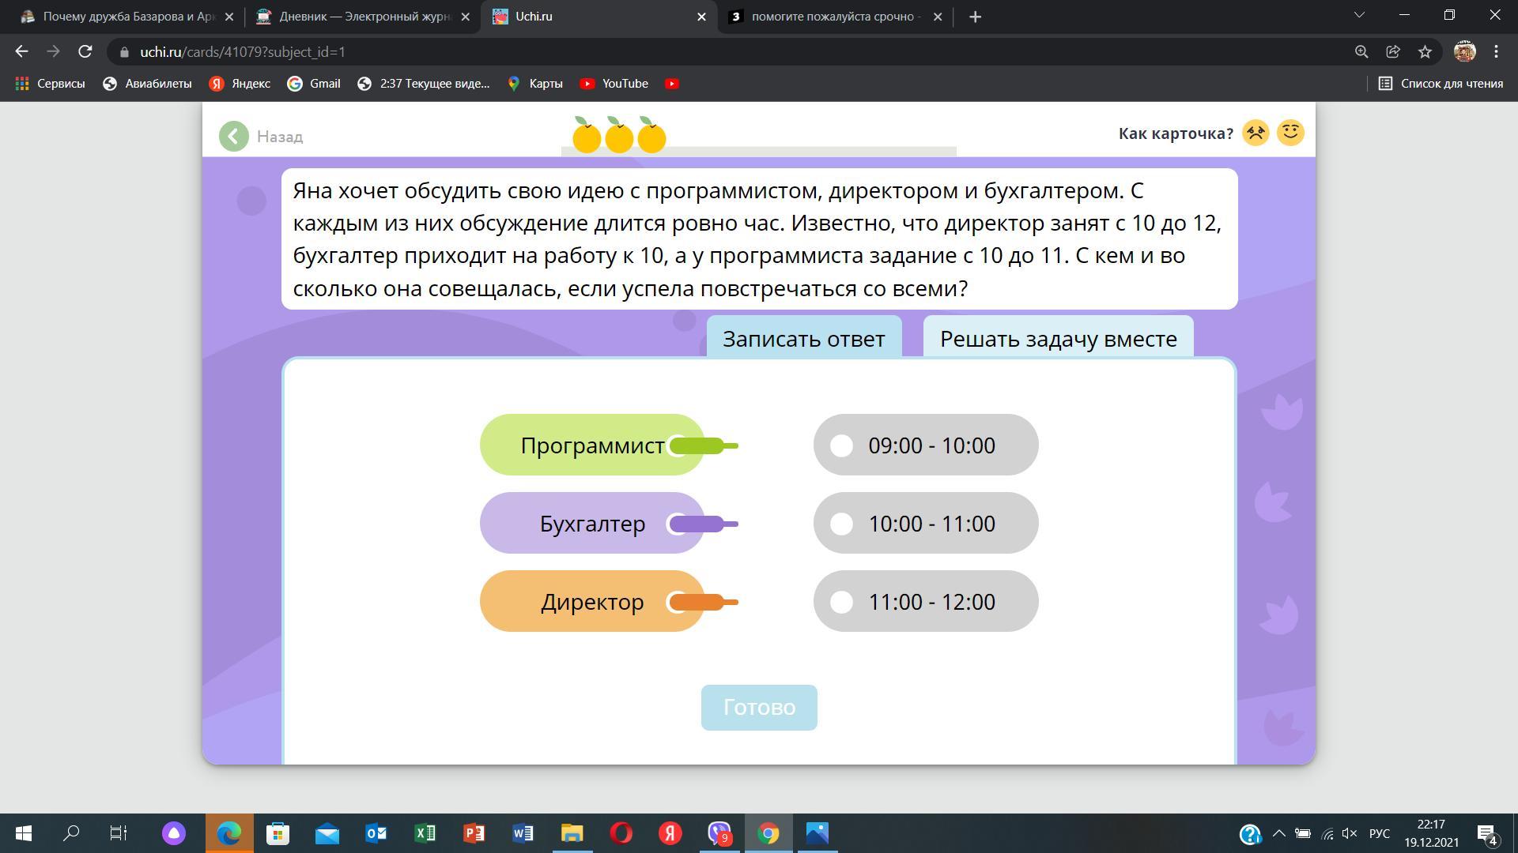The height and width of the screenshot is (853, 1518).
Task: Click the green Назад back arrow
Action: click(x=234, y=137)
